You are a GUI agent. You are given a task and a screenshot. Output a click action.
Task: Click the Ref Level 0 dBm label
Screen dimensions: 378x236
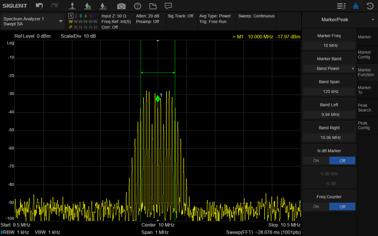tap(32, 36)
